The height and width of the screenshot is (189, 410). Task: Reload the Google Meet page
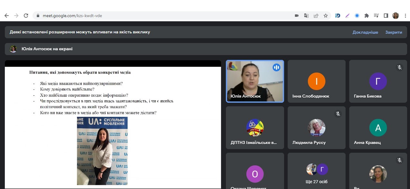[26, 15]
